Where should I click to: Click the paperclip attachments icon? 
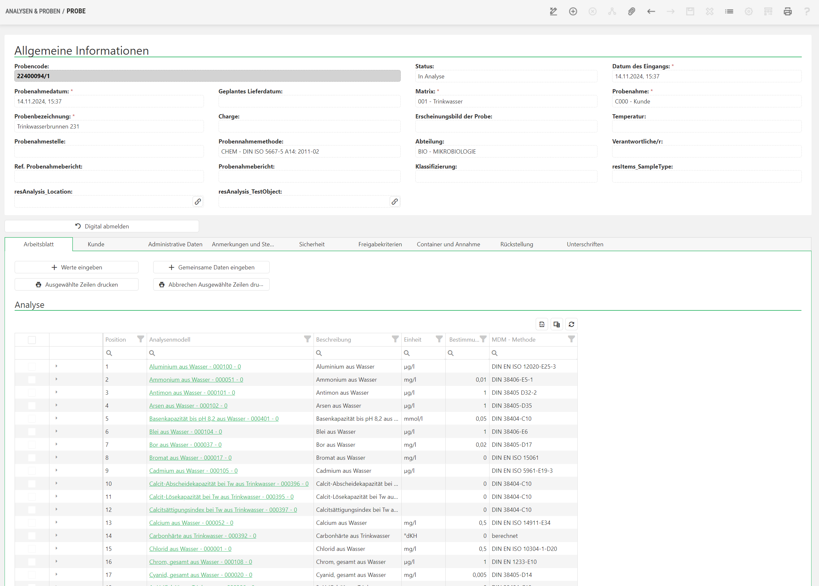631,11
